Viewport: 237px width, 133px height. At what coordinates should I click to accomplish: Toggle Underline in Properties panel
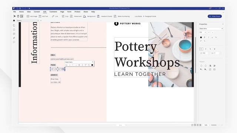(212, 37)
